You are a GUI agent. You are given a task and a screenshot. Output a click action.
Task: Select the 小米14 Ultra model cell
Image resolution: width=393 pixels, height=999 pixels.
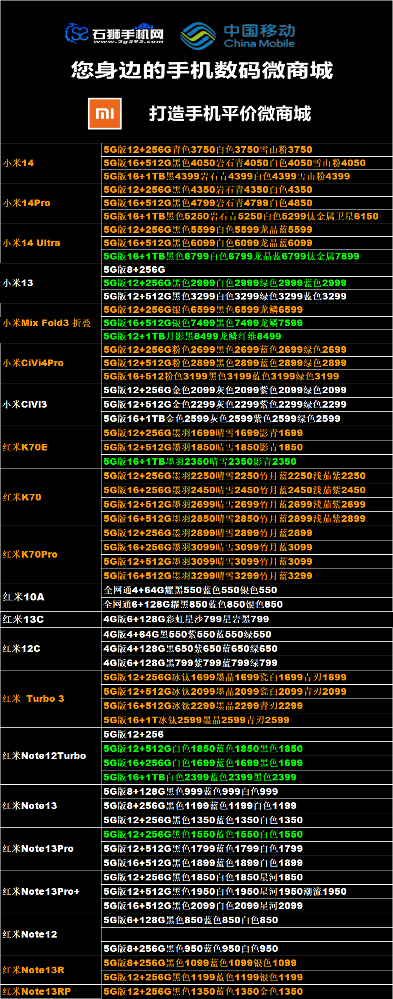click(51, 243)
